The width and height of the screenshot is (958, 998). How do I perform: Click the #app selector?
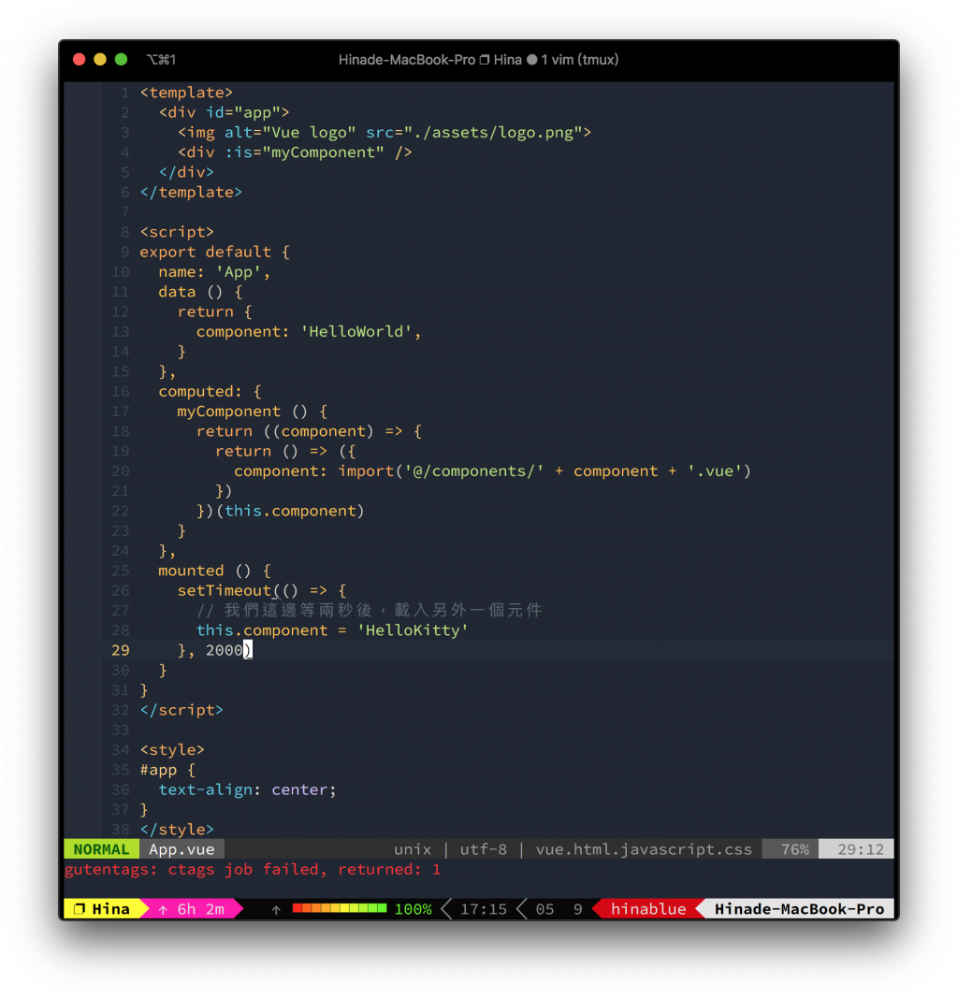tap(158, 770)
